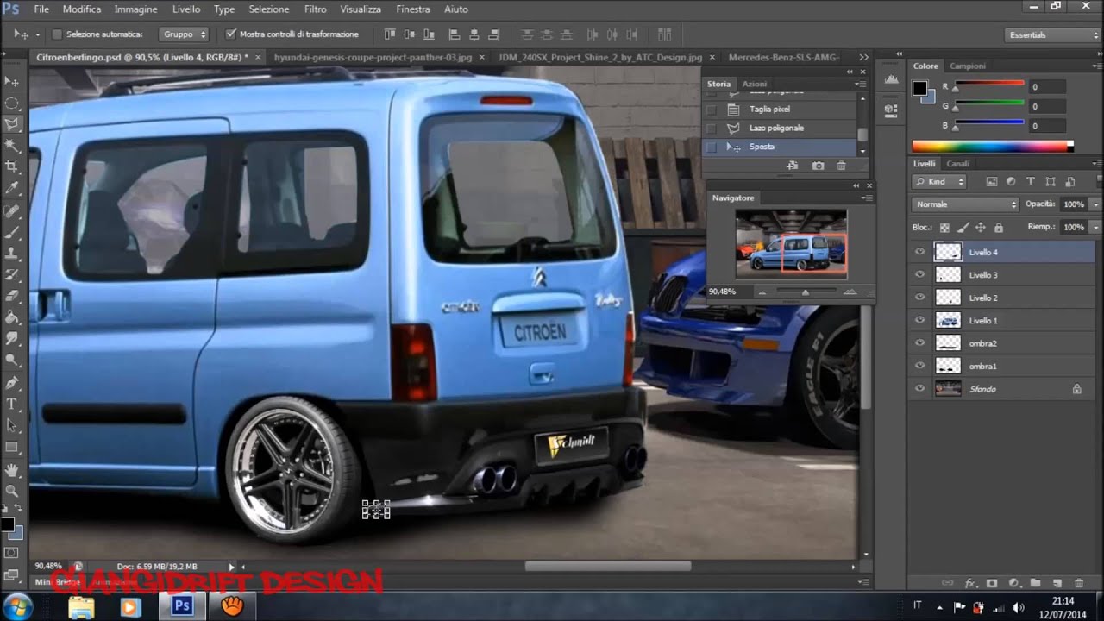Add layer mask in Layers panel

(x=992, y=583)
